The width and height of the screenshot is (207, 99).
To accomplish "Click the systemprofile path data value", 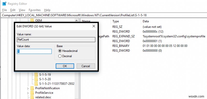I will coord(174,36).
